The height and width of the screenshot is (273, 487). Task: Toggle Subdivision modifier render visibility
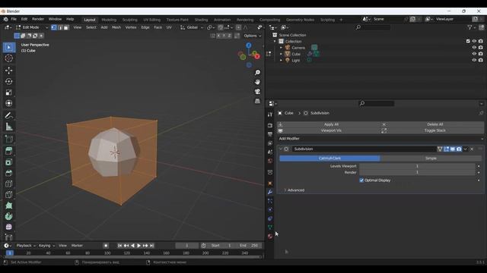459,149
